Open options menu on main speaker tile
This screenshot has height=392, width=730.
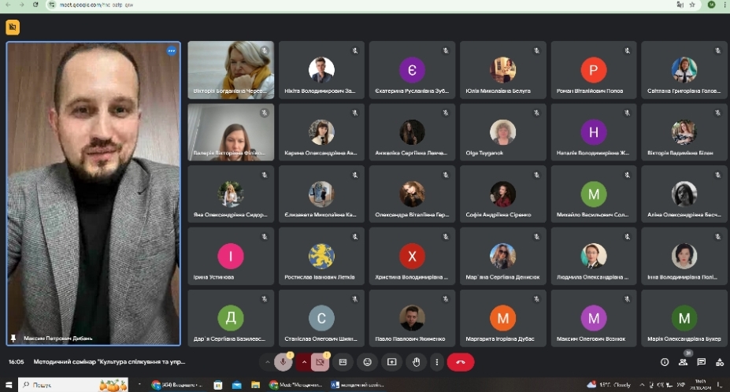point(171,51)
